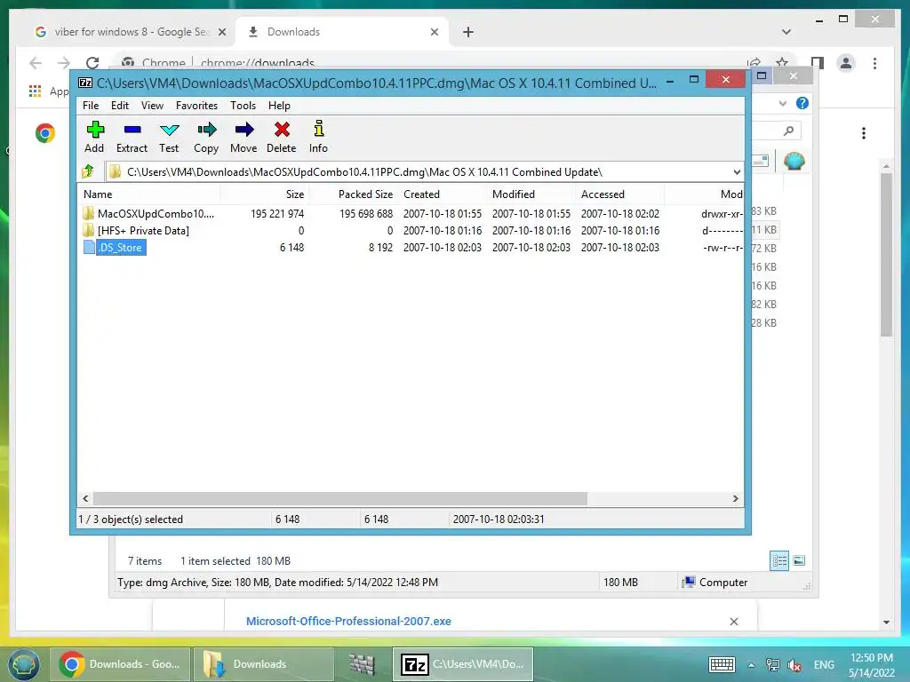The image size is (910, 682).
Task: Sort list by Size column
Action: (x=264, y=194)
